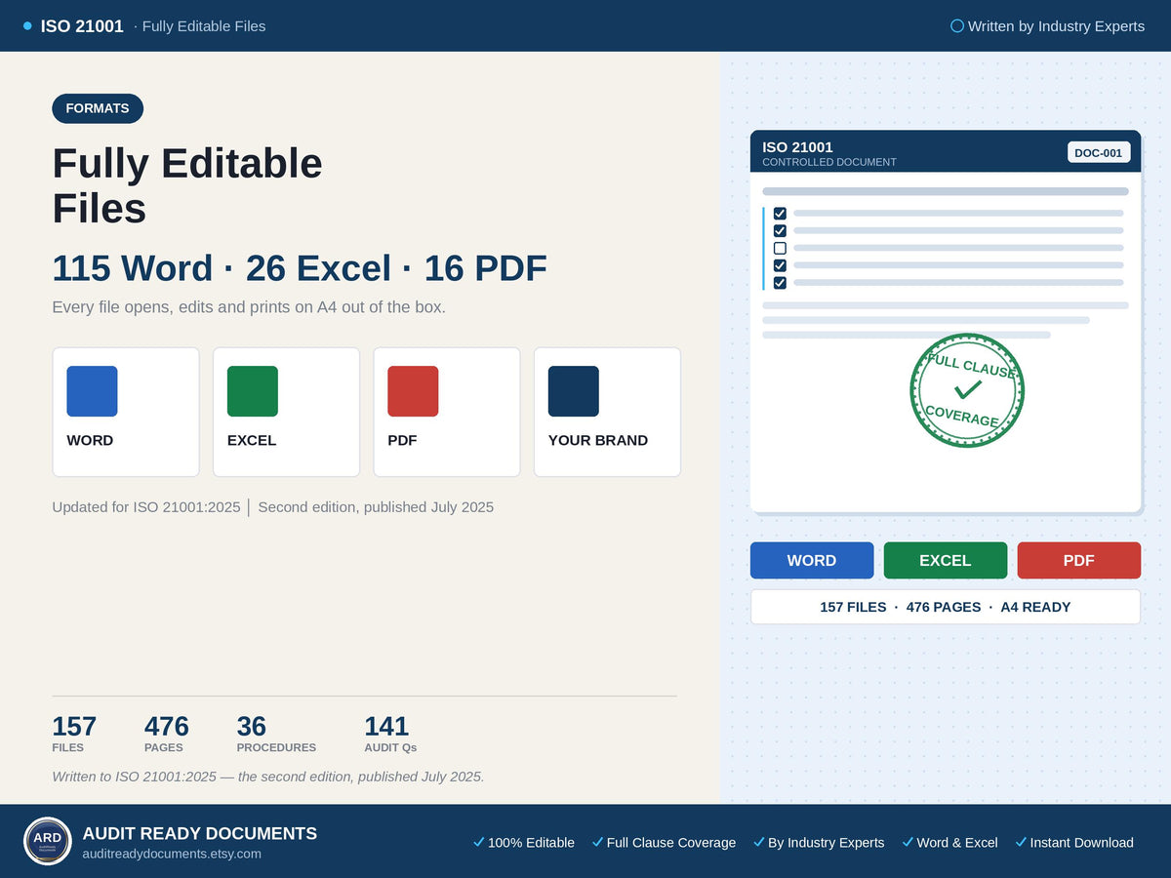This screenshot has height=878, width=1171.
Task: Click the Fully Editable Files heading
Action: click(x=187, y=185)
